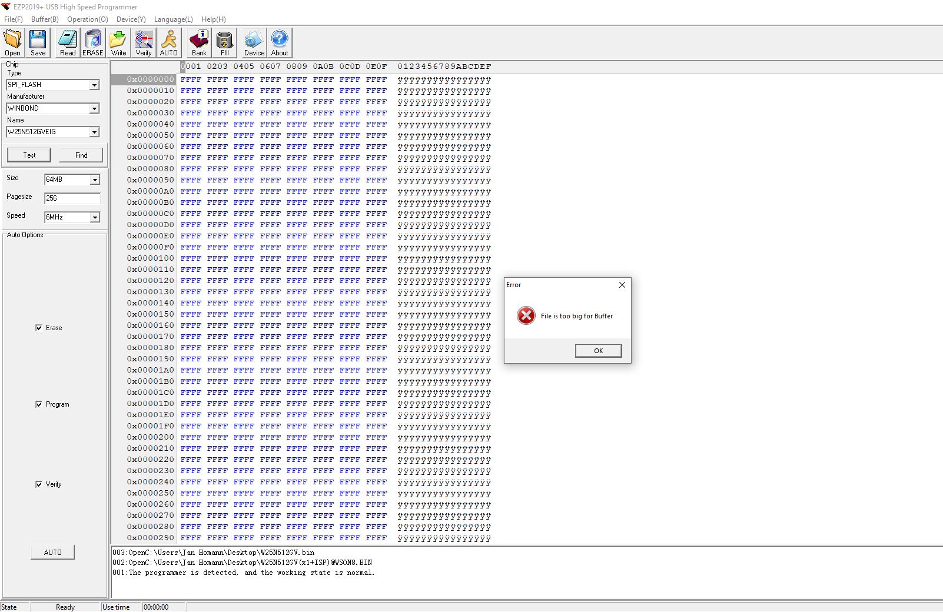Open the Language(L) menu
Viewport: 943px width, 612px height.
pos(174,19)
